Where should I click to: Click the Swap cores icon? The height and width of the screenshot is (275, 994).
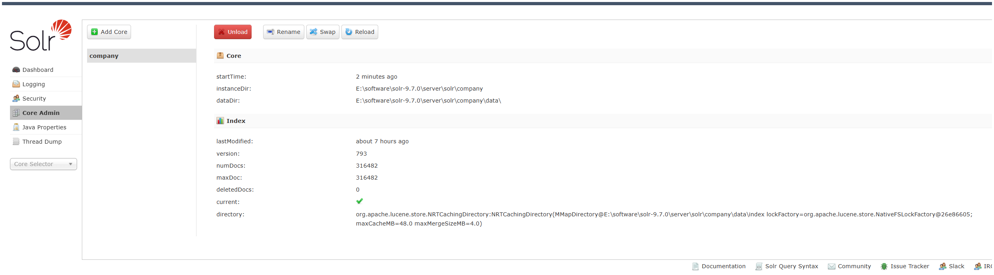tap(313, 32)
